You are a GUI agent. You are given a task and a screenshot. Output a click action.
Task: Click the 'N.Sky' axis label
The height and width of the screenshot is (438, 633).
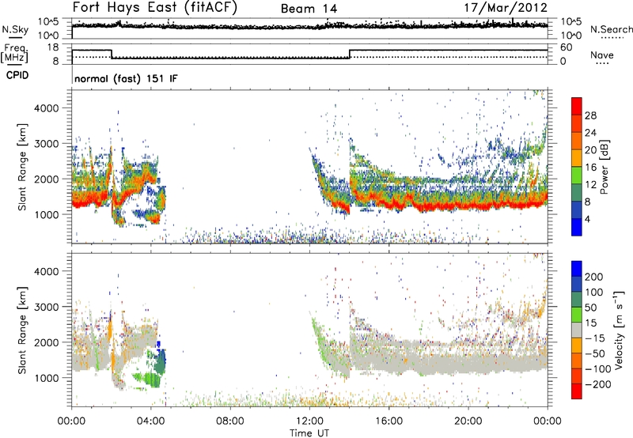click(x=15, y=29)
